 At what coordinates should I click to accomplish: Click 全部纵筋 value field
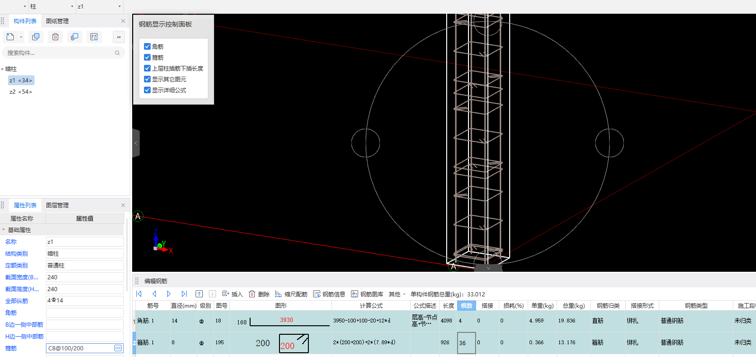coord(85,301)
